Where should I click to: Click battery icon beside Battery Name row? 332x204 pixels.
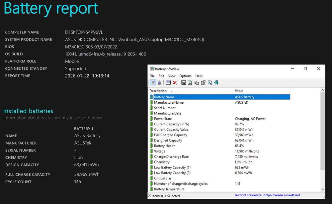pos(151,97)
